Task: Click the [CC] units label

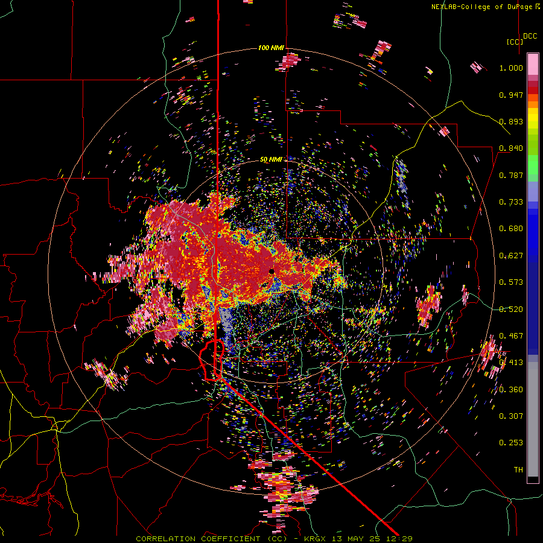Action: pos(515,42)
